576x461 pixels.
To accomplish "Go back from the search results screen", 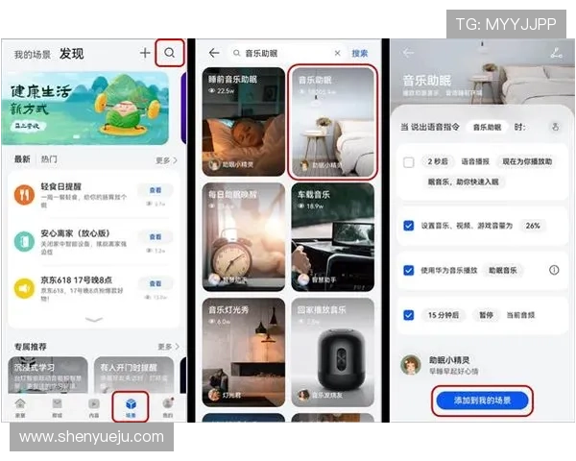I will (214, 53).
